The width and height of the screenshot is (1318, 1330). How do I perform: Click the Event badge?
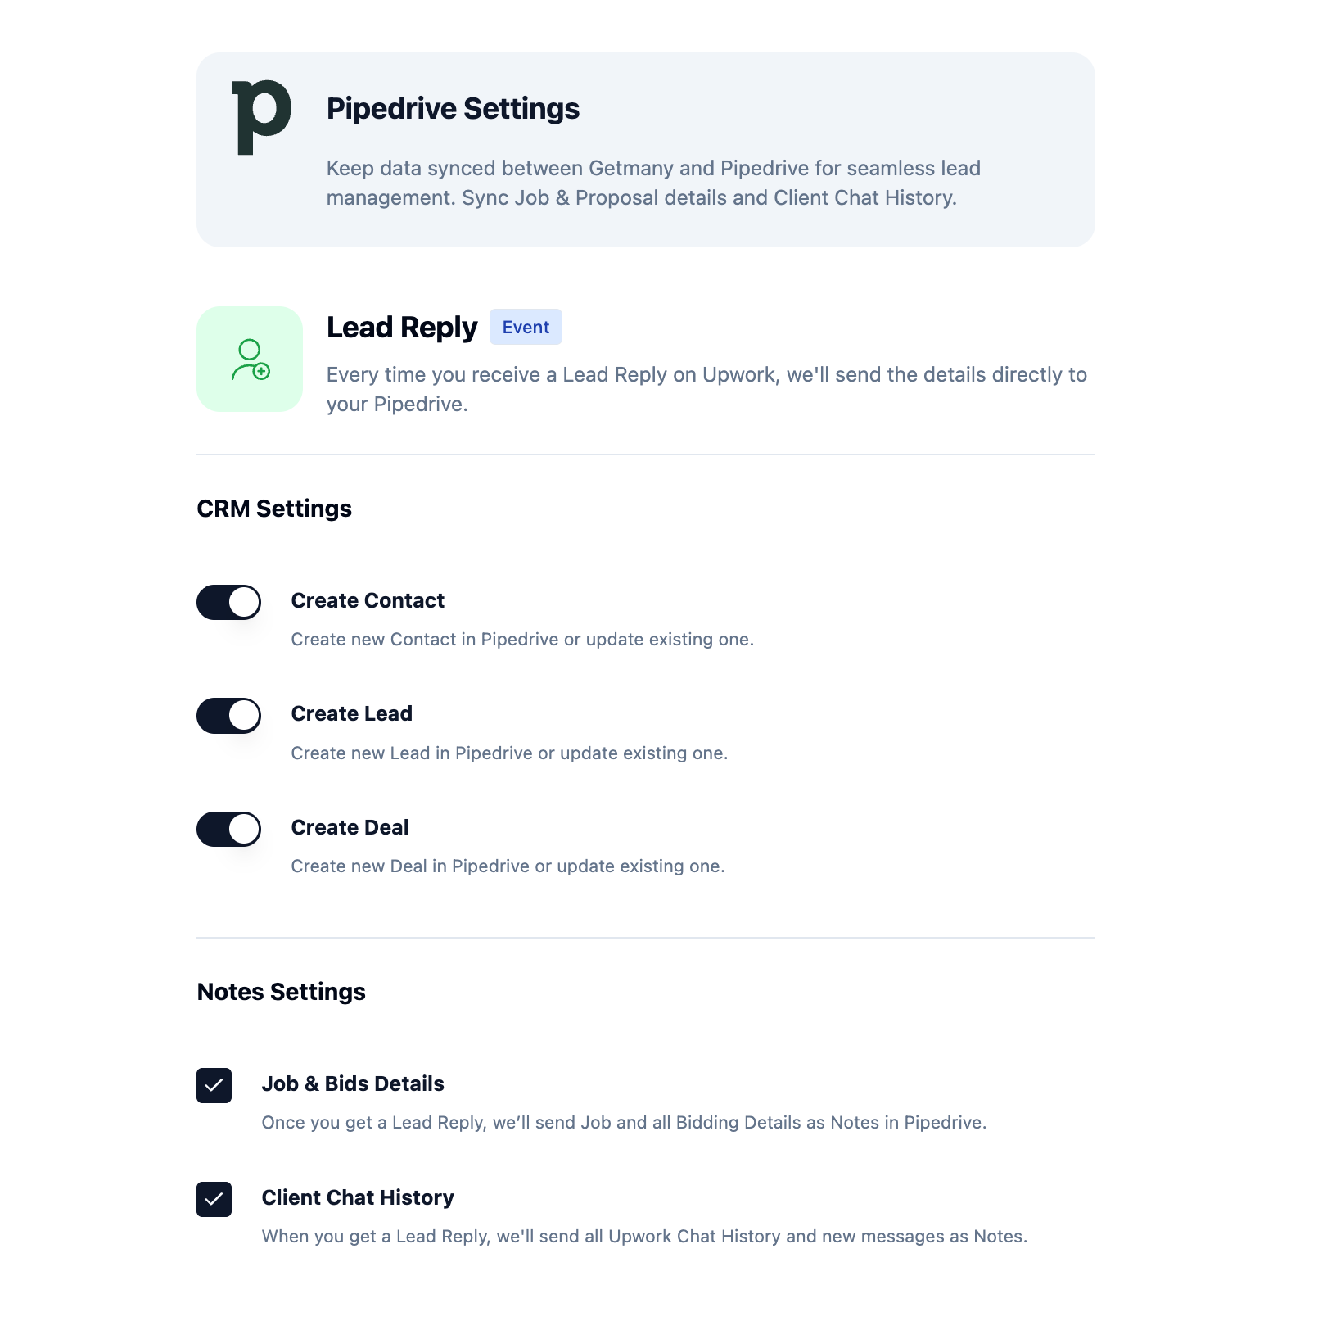526,327
